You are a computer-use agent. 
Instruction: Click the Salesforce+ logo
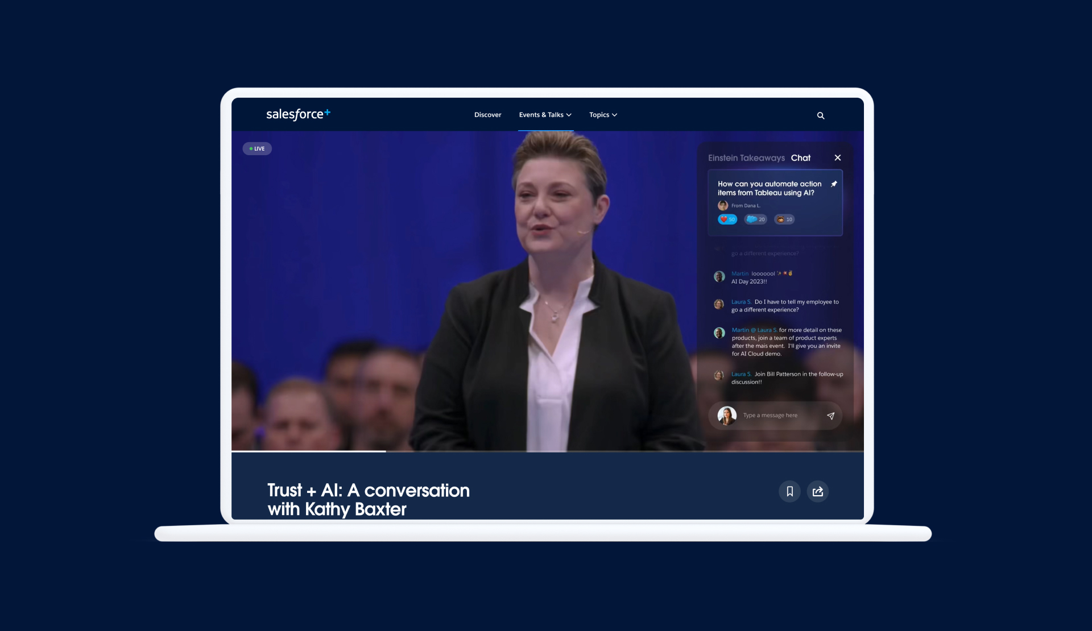pyautogui.click(x=298, y=114)
